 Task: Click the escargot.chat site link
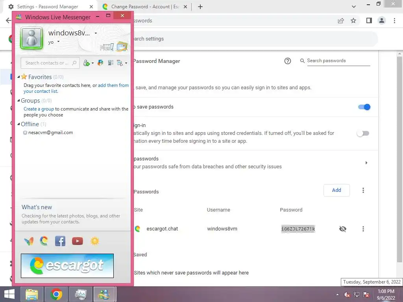coord(162,229)
